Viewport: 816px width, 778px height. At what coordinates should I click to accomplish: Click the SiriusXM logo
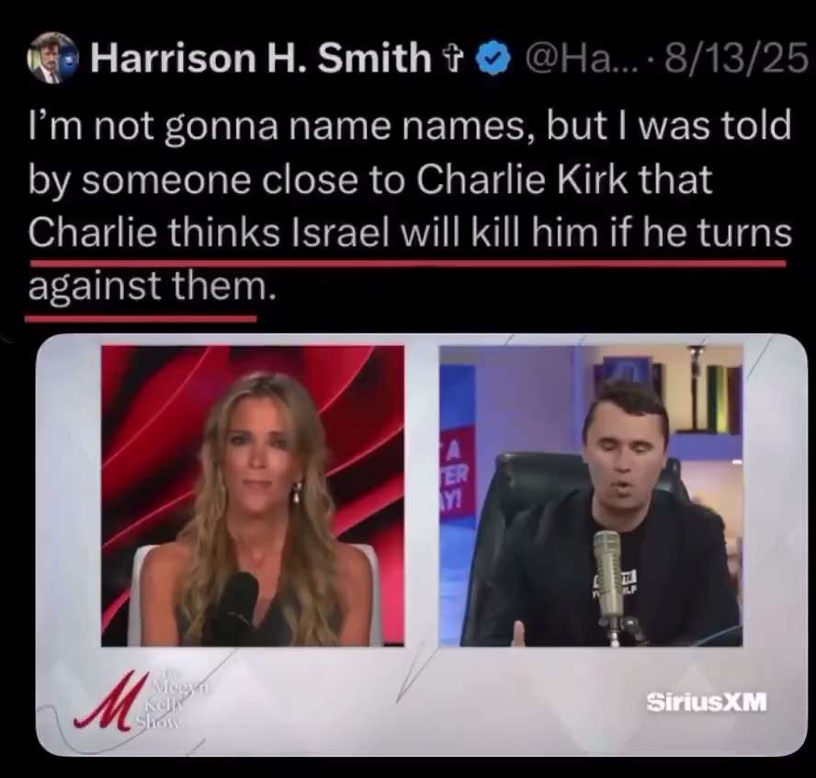tap(707, 702)
